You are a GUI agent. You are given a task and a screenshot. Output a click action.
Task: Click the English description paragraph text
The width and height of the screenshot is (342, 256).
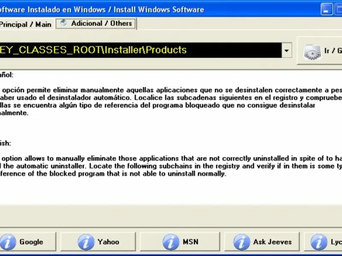(171, 166)
